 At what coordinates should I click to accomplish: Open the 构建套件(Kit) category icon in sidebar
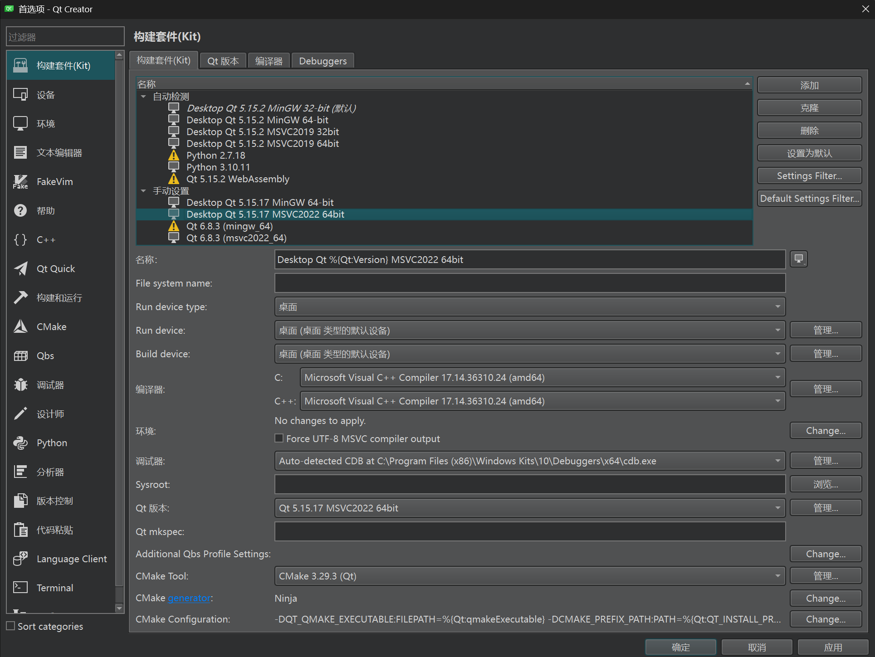coord(20,66)
